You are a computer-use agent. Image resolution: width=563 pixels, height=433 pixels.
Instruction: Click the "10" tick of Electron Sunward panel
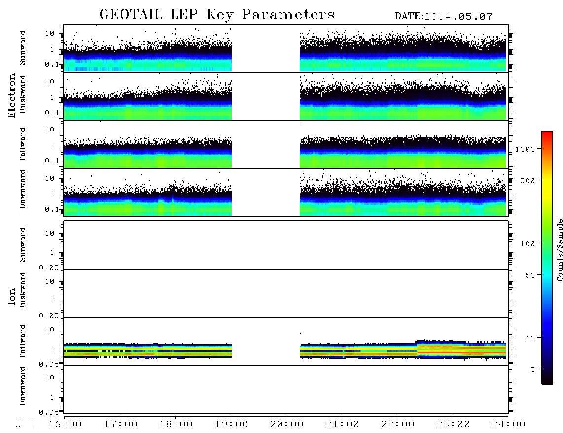tap(50, 33)
